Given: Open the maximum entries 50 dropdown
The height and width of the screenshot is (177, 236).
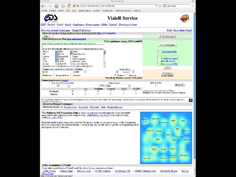Looking at the screenshot, I should (63, 86).
